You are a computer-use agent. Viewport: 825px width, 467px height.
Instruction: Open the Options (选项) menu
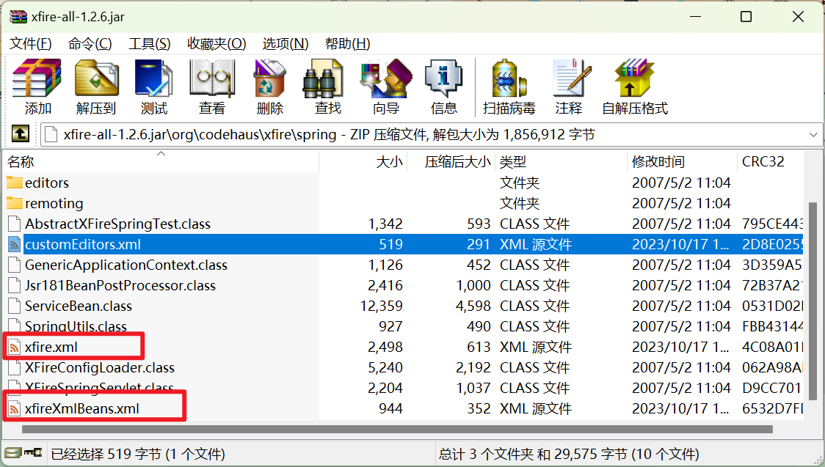[x=286, y=43]
